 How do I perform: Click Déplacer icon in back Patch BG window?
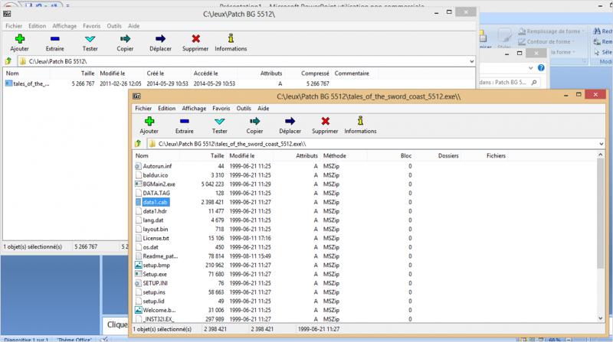[x=160, y=39]
